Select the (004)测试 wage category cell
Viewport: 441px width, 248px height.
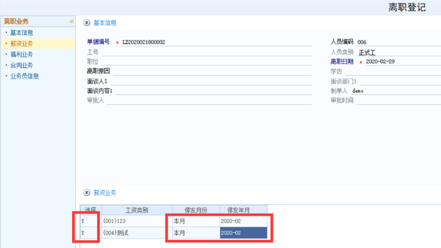pyautogui.click(x=137, y=233)
